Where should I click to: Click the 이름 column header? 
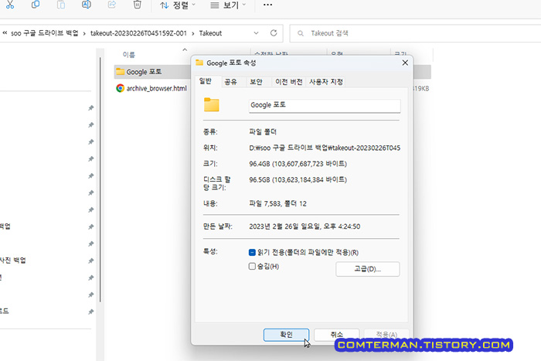pos(129,55)
